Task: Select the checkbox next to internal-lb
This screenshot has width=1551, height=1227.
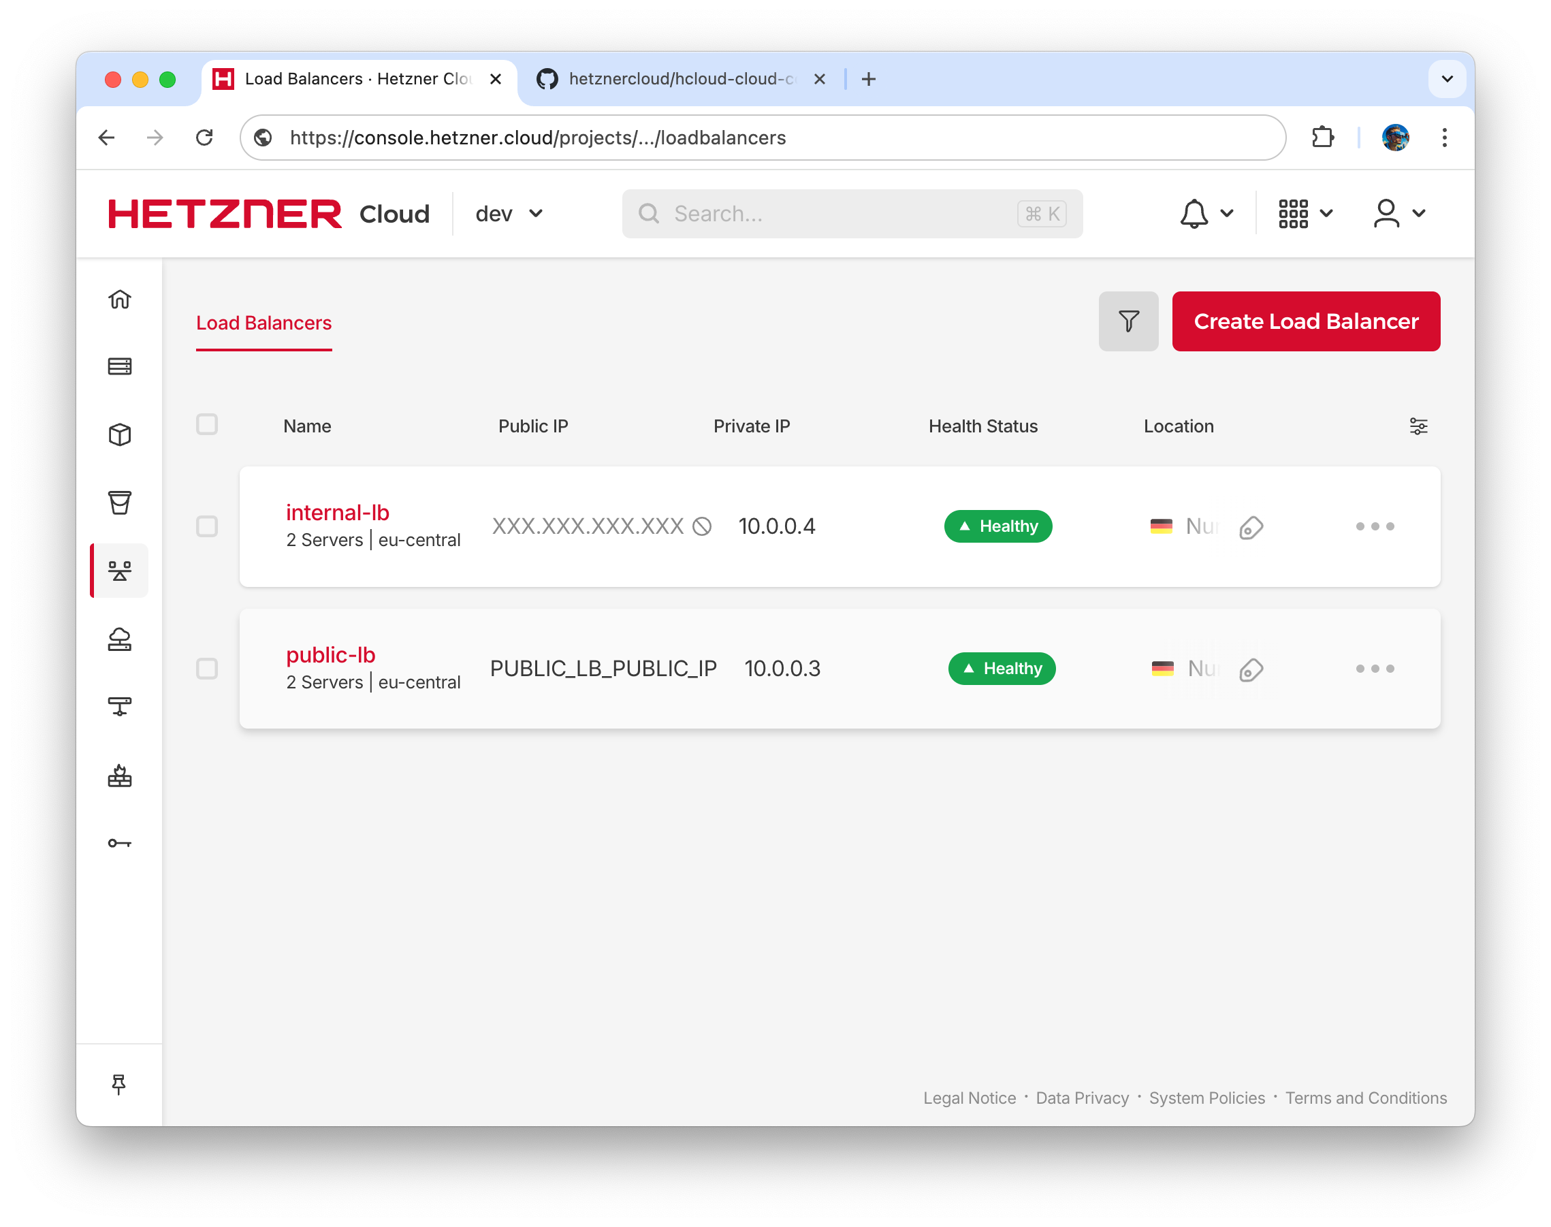Action: (207, 526)
